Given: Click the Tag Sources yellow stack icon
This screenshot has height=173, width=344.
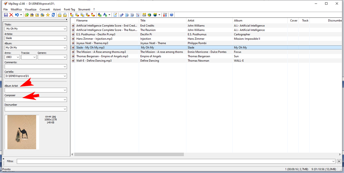Looking at the screenshot, I should pyautogui.click(x=144, y=15).
